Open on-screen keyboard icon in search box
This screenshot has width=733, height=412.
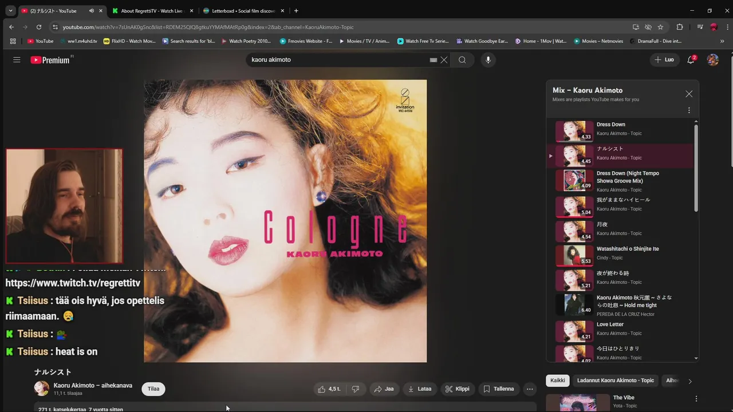(434, 60)
